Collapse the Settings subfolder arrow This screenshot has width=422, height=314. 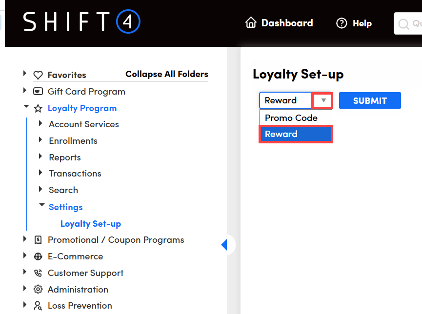(41, 206)
